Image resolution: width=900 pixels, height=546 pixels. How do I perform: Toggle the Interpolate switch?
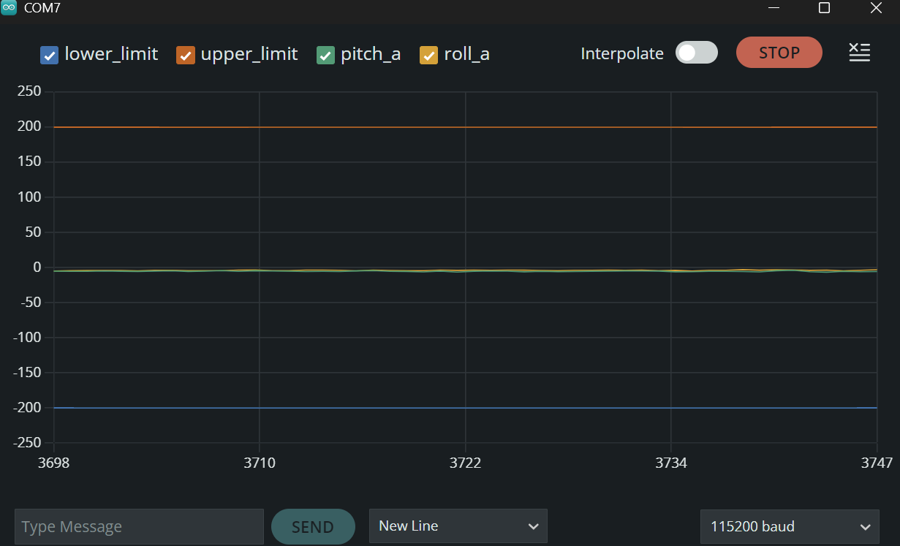click(696, 53)
